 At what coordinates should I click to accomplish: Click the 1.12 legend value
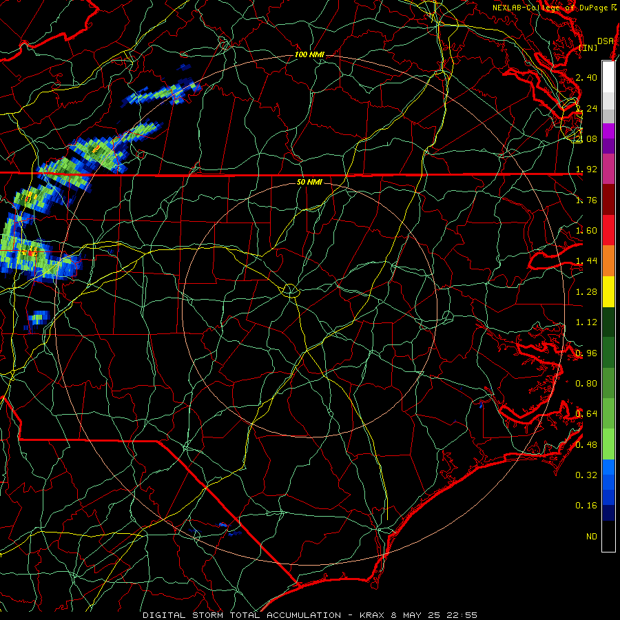pos(586,322)
